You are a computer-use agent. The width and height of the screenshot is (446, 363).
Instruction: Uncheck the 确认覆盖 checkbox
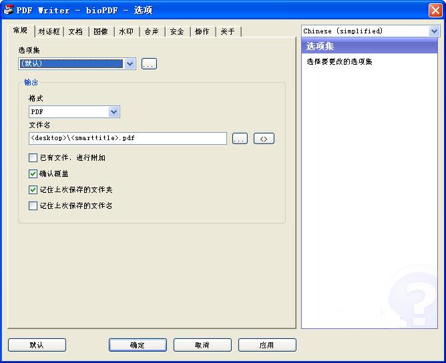[x=33, y=173]
